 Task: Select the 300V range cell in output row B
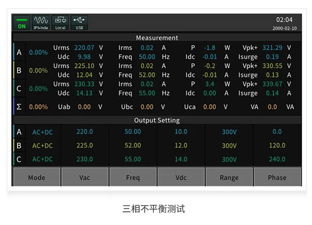[229, 146]
